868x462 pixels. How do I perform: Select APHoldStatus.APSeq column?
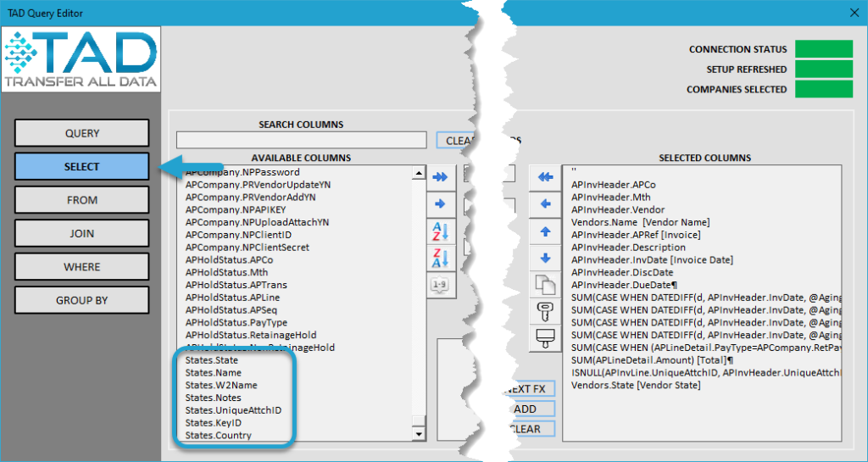point(232,310)
